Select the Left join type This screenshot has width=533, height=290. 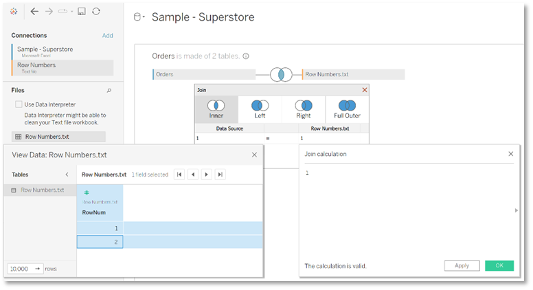(x=260, y=109)
